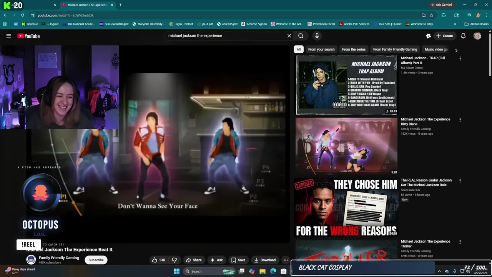Screen dimensions: 492x277
Task: Share the Beat It video
Action: coord(193,260)
